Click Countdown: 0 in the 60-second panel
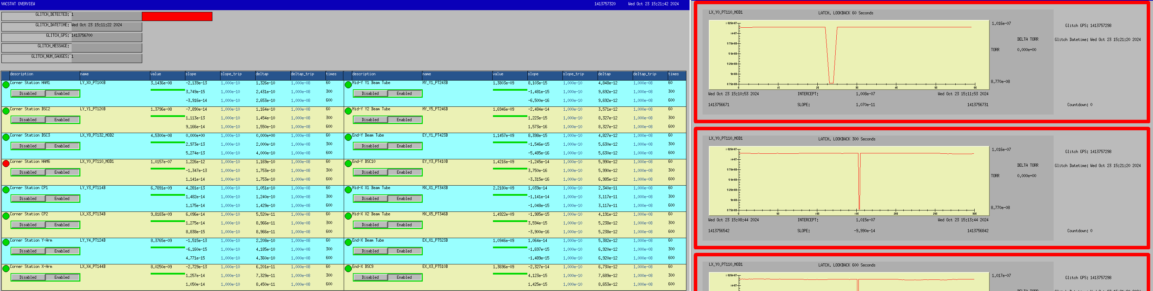This screenshot has height=291, width=1153. tap(1080, 105)
